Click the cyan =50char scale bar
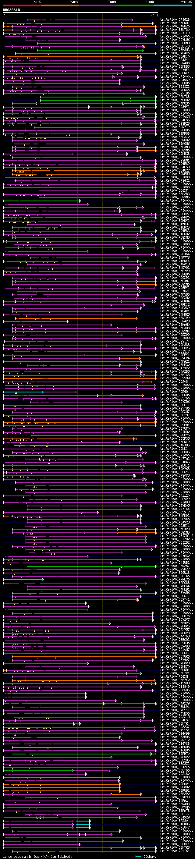 click(x=138, y=856)
